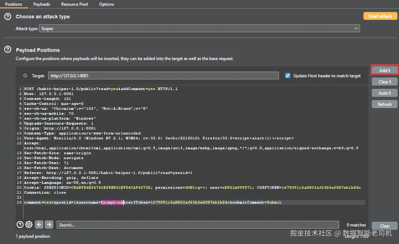Open search help question mark icon
The image size is (399, 244).
20,225
